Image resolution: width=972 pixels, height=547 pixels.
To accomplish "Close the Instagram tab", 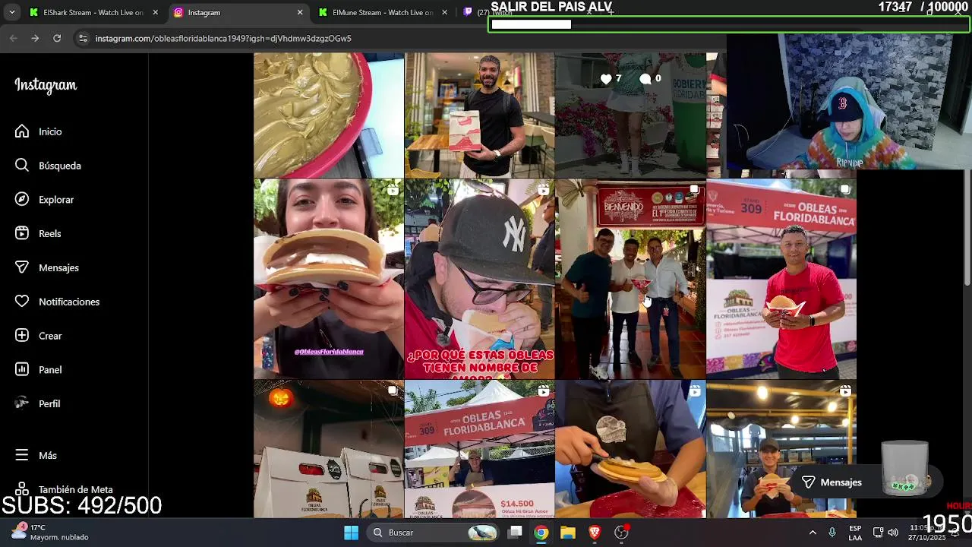I will (300, 12).
